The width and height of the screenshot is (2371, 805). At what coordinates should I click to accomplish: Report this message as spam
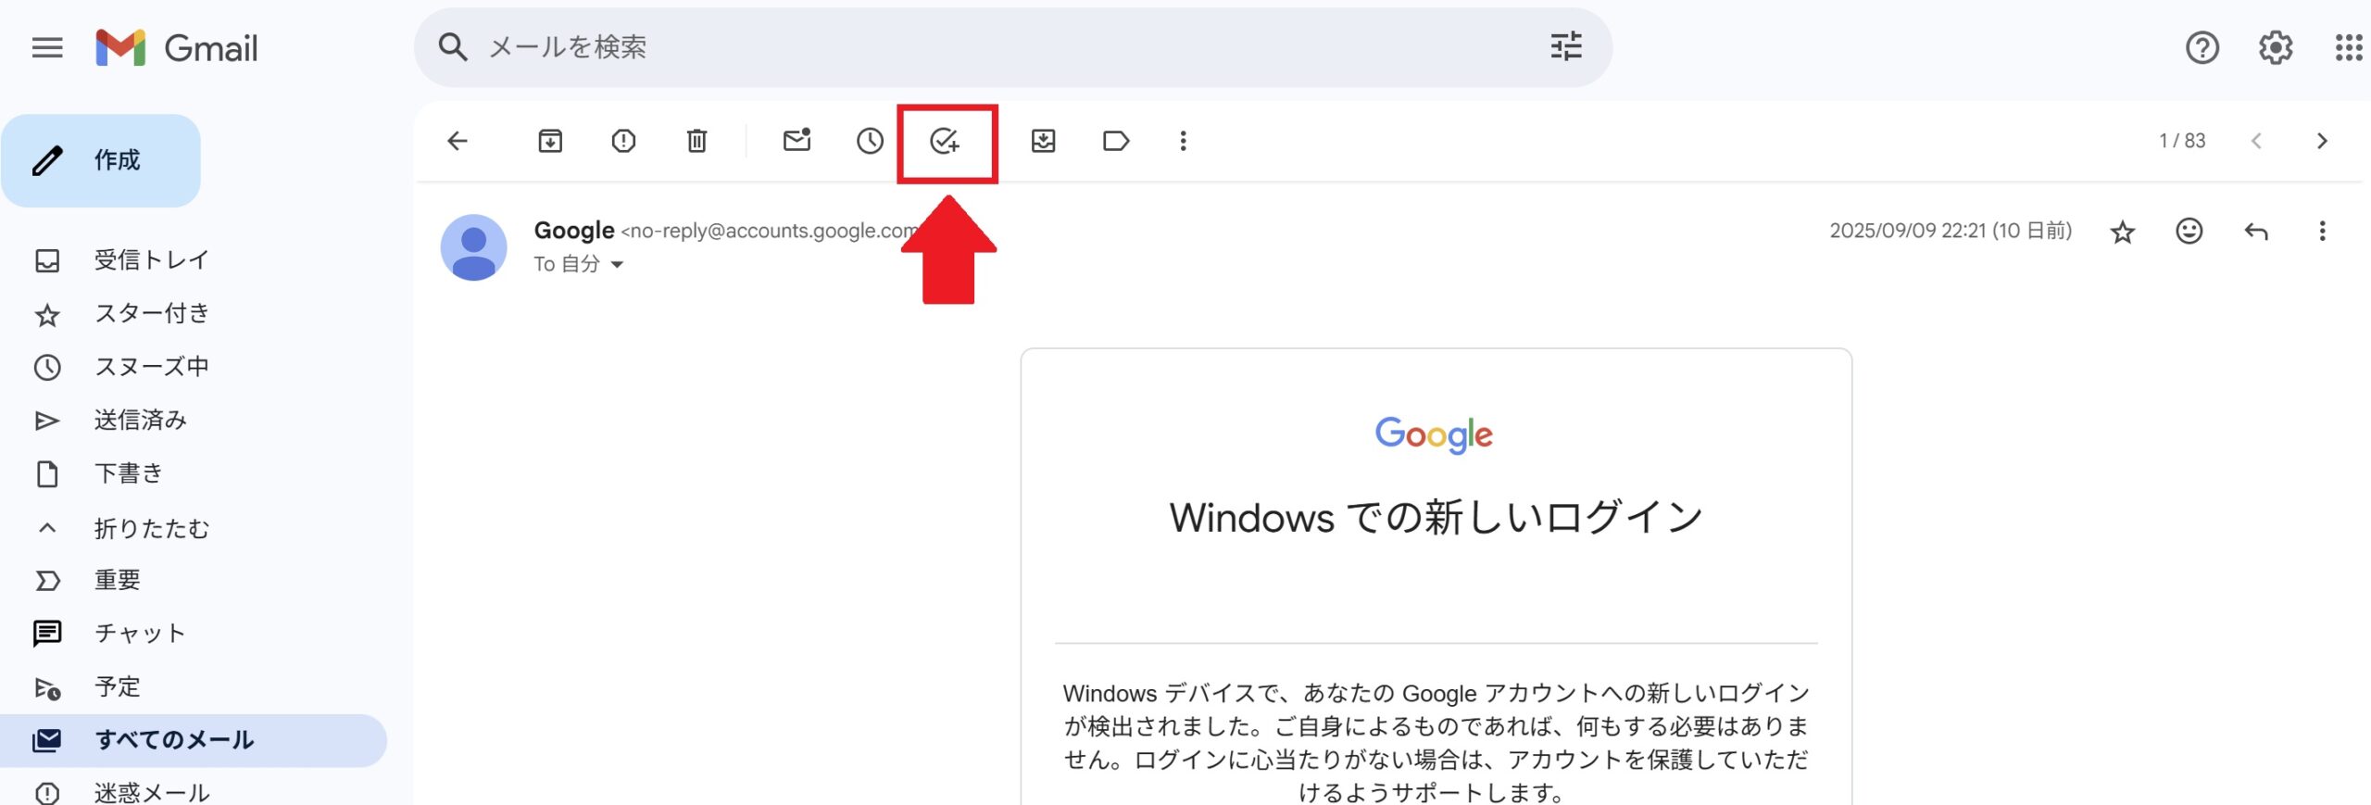(623, 141)
